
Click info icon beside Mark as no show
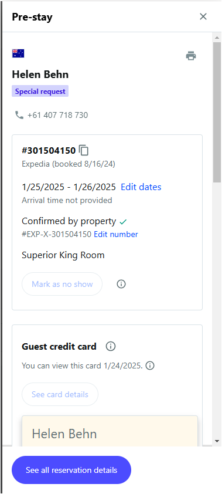coord(121,284)
